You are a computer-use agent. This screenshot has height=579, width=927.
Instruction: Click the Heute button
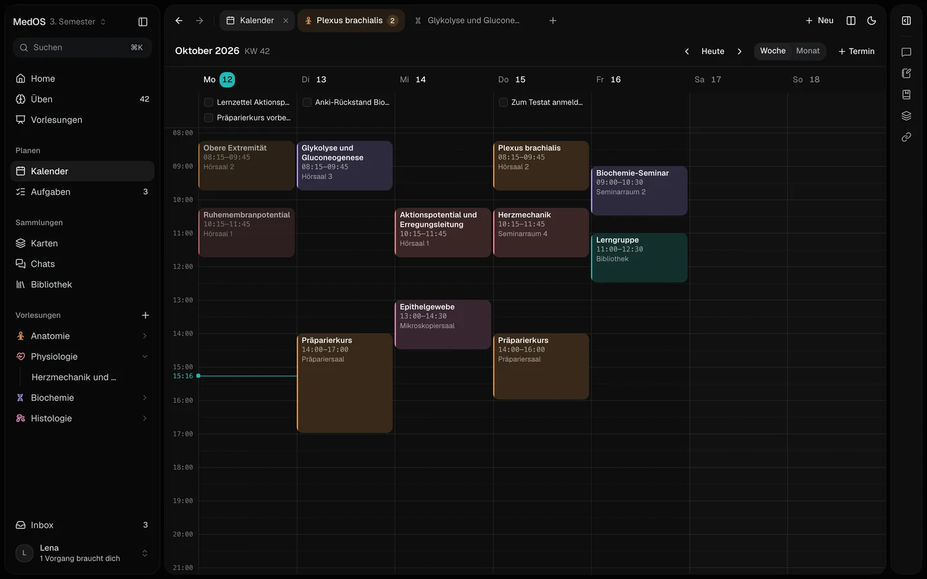(x=713, y=51)
